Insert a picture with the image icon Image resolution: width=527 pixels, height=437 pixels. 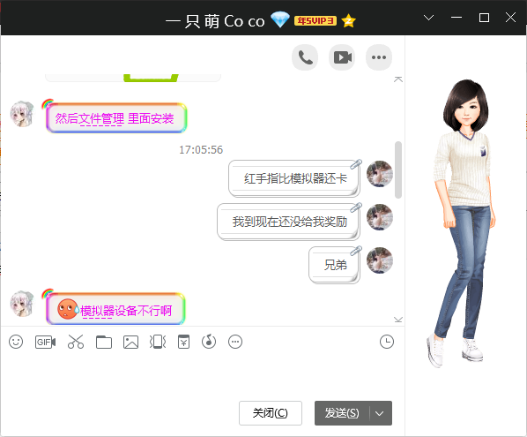(x=130, y=342)
